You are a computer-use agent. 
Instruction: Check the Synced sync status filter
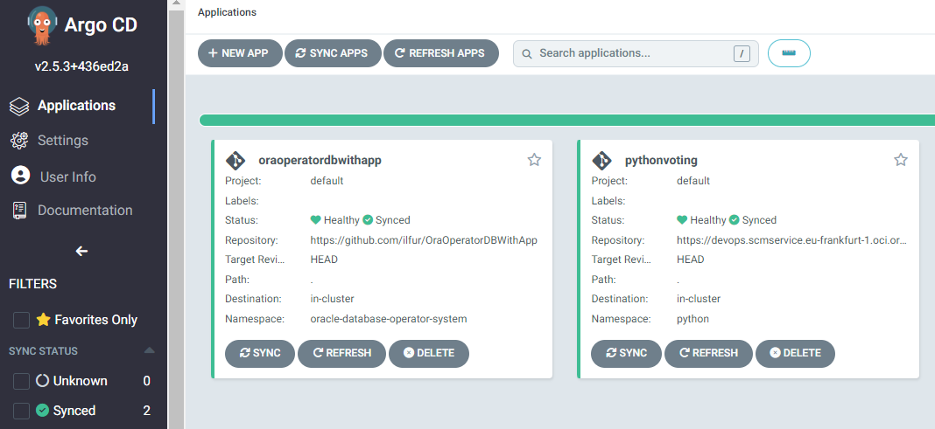pyautogui.click(x=22, y=412)
